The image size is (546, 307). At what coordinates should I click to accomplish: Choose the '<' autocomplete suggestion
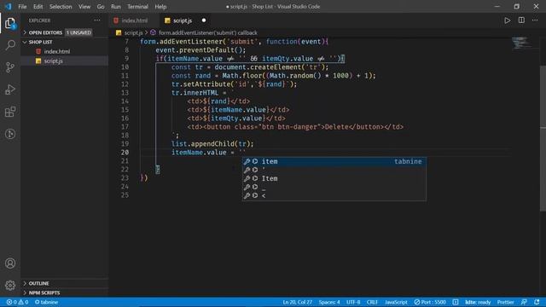coord(334,195)
